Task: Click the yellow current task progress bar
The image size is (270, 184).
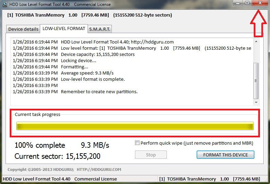Action: pyautogui.click(x=135, y=126)
